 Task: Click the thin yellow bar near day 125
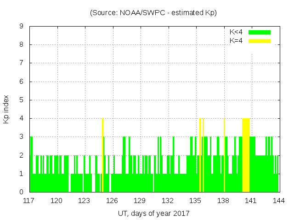pyautogui.click(x=102, y=155)
